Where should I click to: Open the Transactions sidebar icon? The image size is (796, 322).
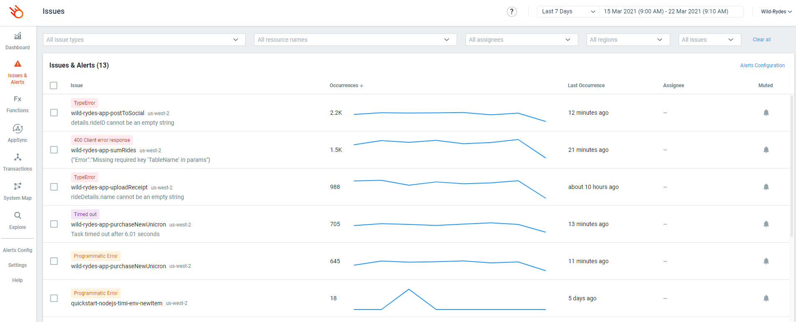click(18, 157)
